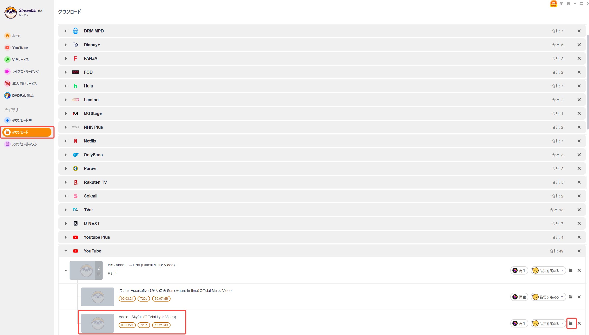This screenshot has height=335, width=589.
Task: Delete the Accusefive video entry
Action: (x=579, y=297)
